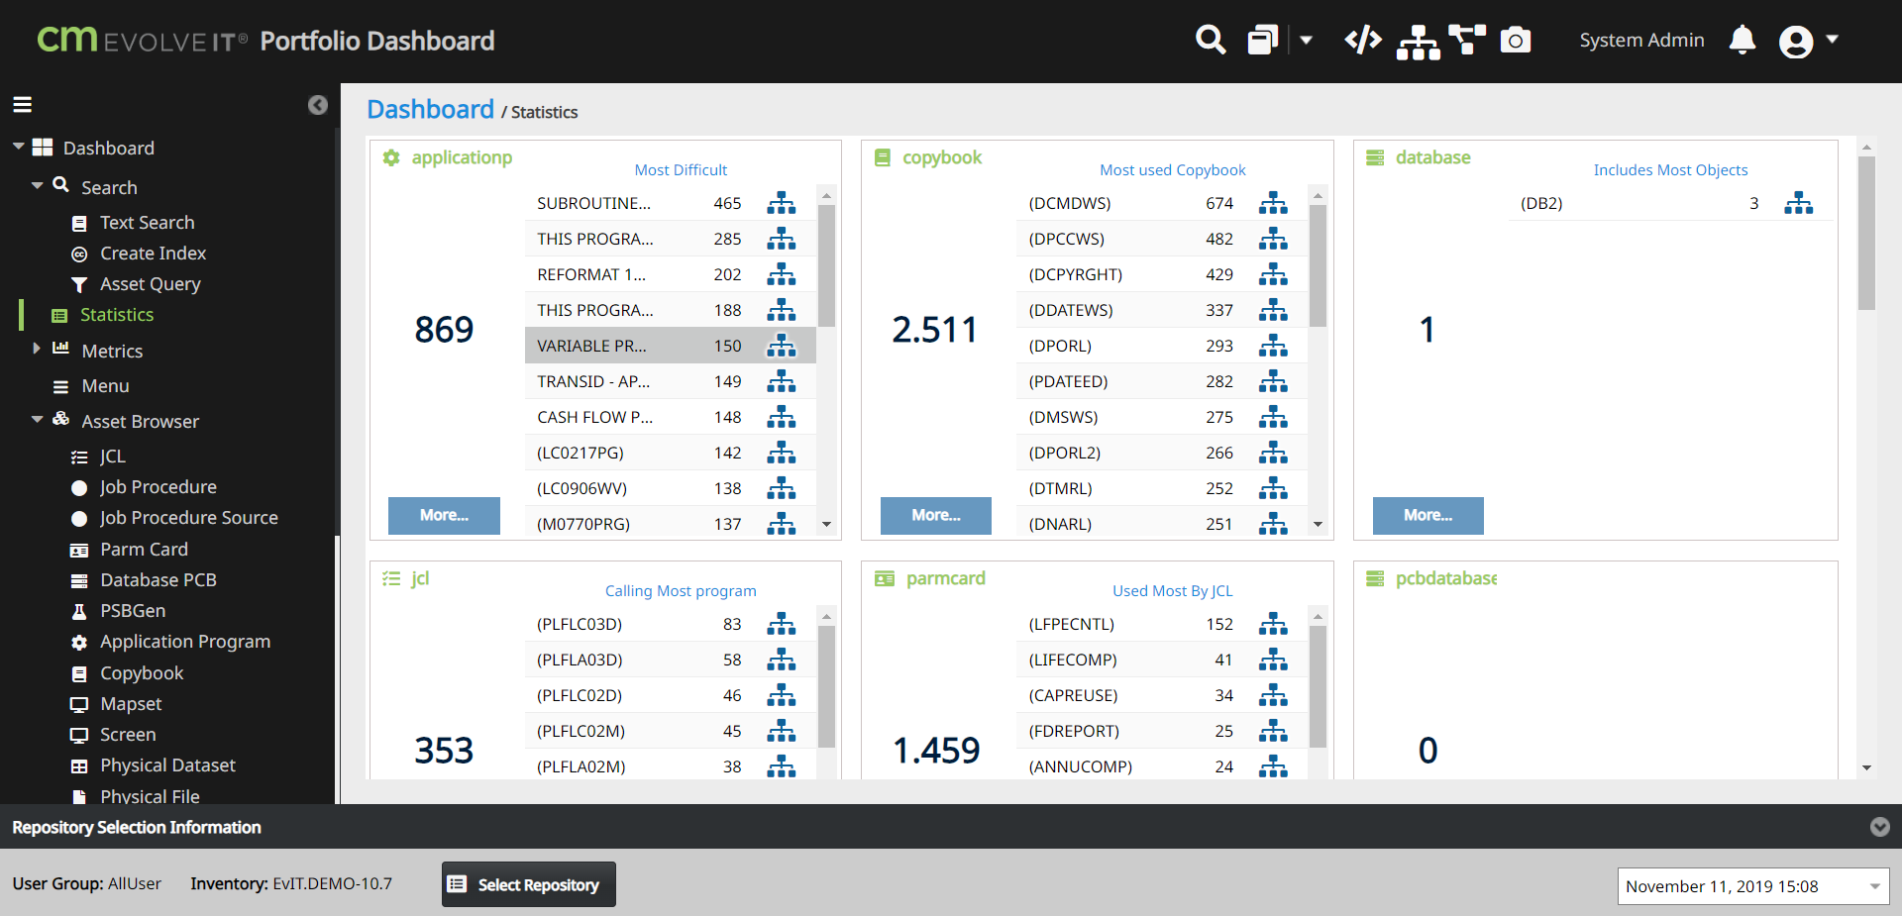Screen dimensions: 1902x916
Task: Click Select Repository button
Action: pyautogui.click(x=529, y=884)
